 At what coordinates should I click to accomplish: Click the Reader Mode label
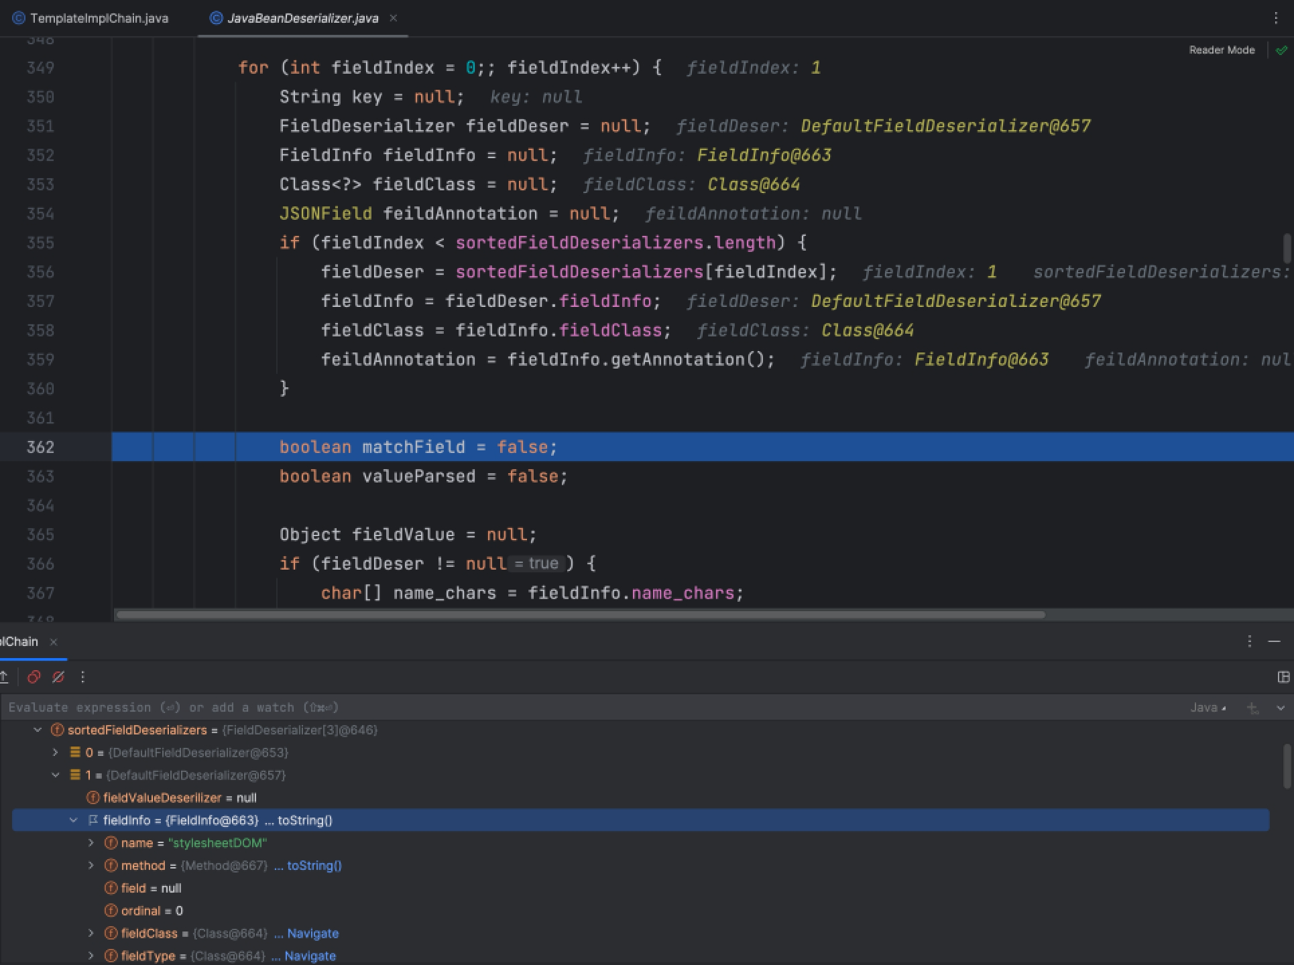coord(1222,50)
